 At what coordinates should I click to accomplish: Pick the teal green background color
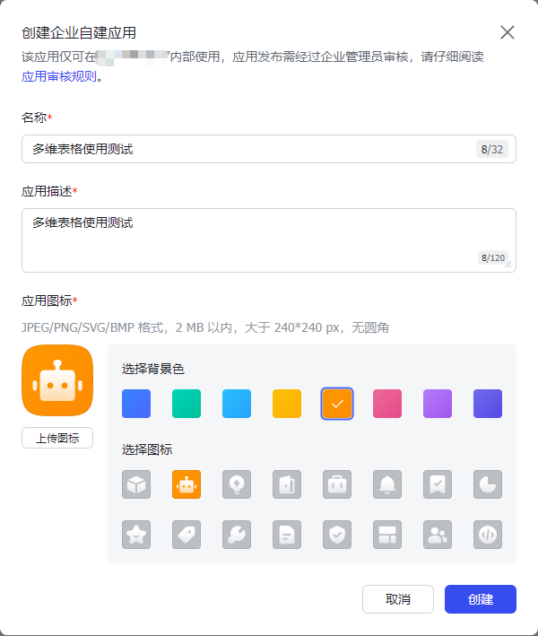(x=187, y=404)
